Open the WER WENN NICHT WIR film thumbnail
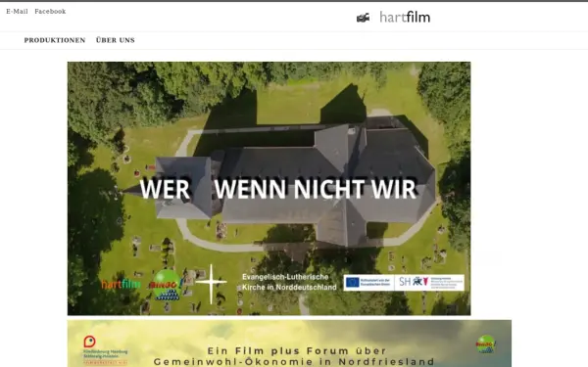This screenshot has height=367, width=588. (269, 188)
